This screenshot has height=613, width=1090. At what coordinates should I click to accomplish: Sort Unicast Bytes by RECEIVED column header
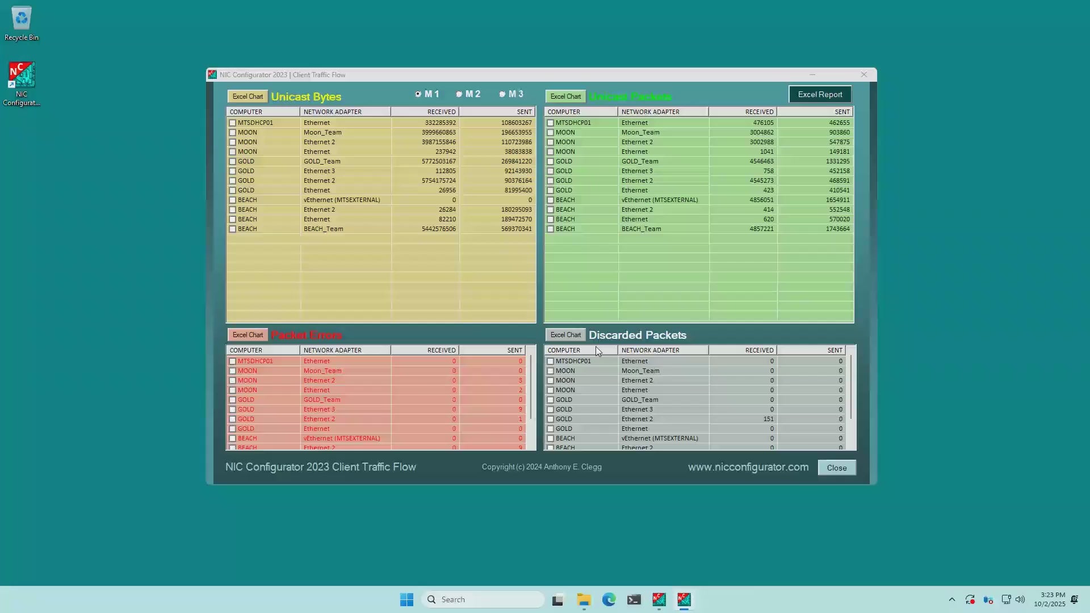coord(425,112)
